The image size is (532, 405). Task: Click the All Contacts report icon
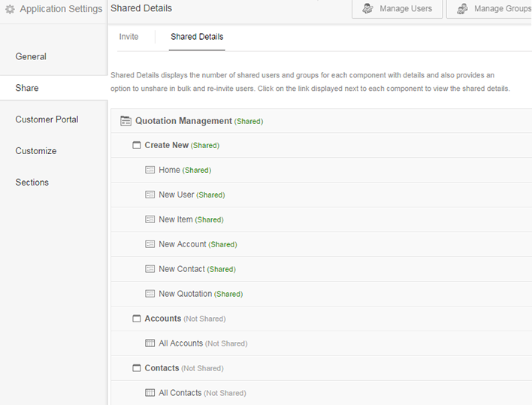pyautogui.click(x=150, y=393)
